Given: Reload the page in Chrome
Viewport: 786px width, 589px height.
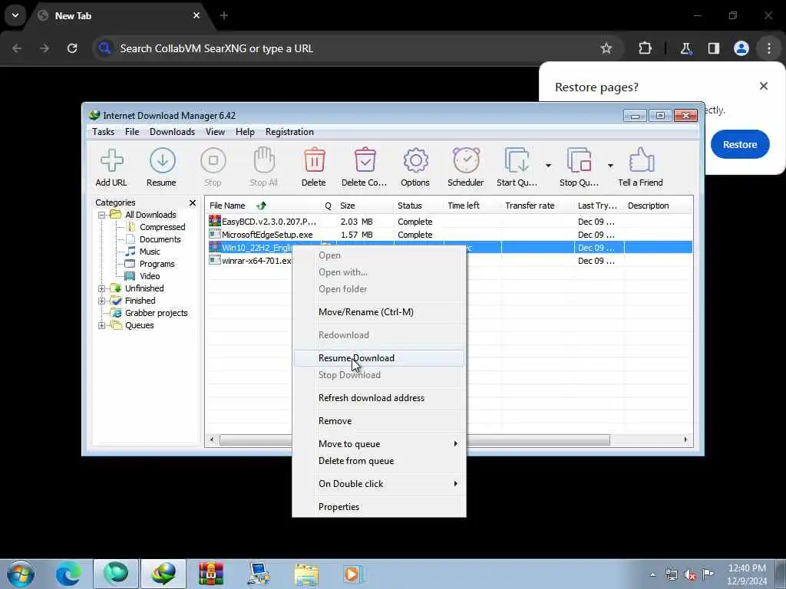Looking at the screenshot, I should click(x=72, y=48).
